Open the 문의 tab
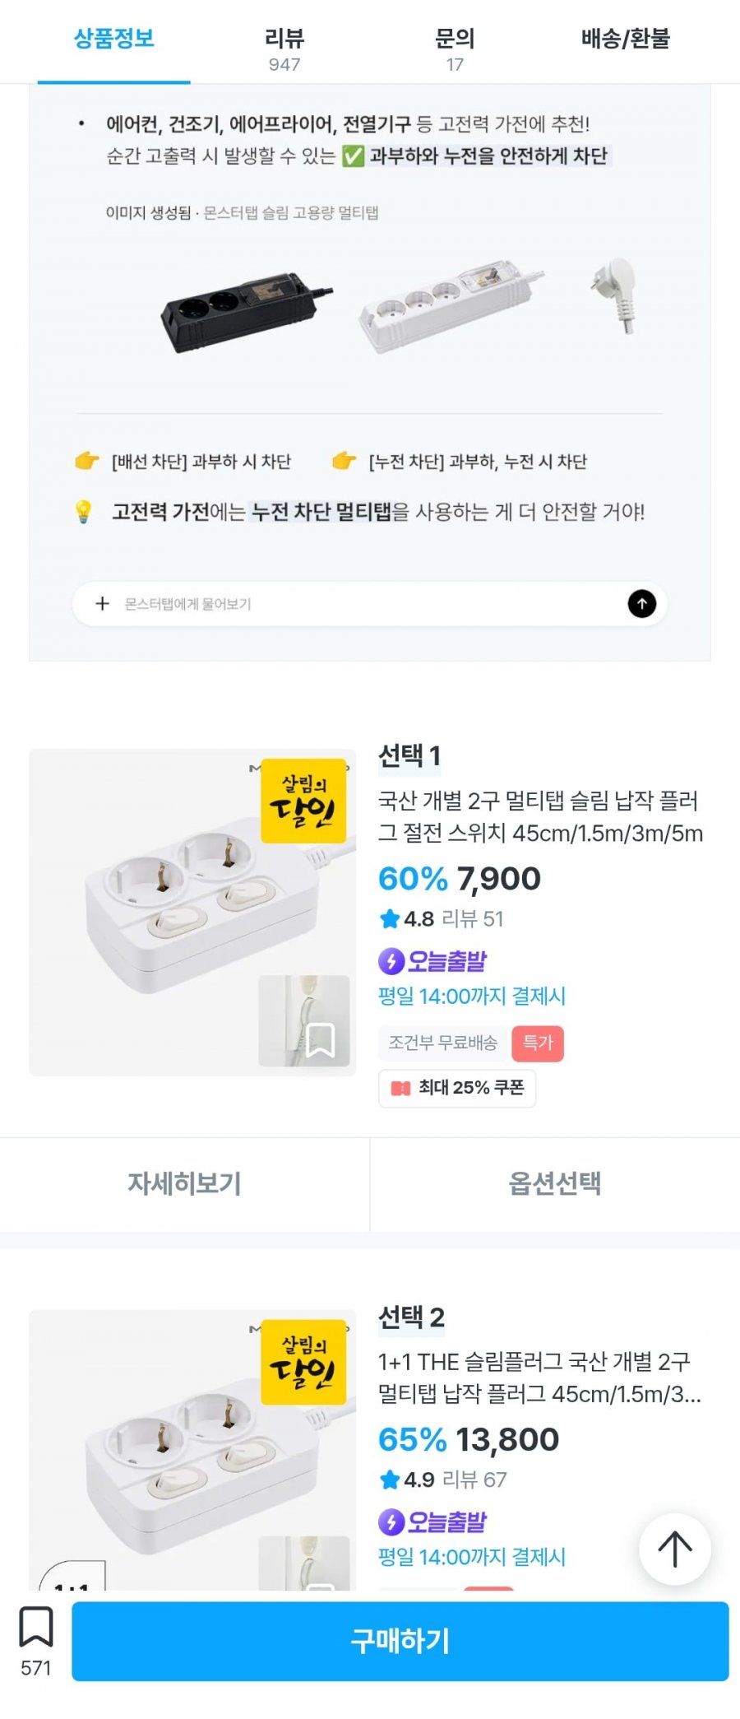Image resolution: width=740 pixels, height=1719 pixels. click(x=455, y=48)
